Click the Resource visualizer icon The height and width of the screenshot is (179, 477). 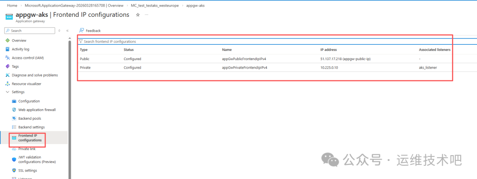pos(8,84)
